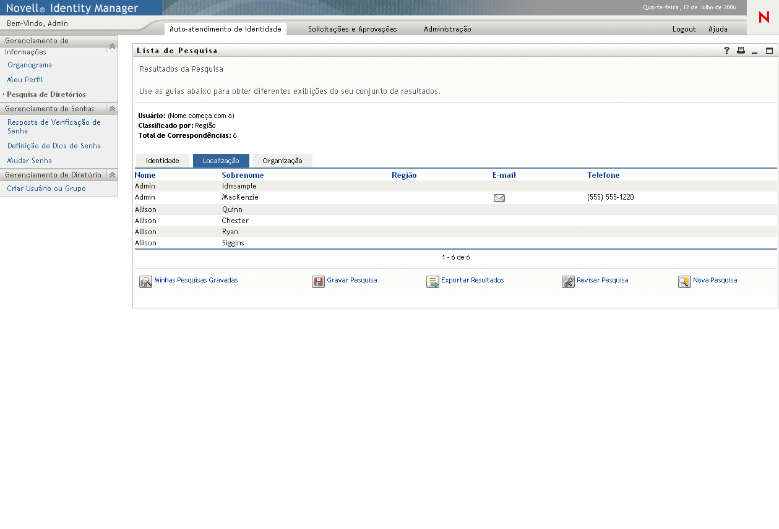Maximize the Lista de Pesquisa portlet
This screenshot has width=779, height=529.
tap(770, 51)
